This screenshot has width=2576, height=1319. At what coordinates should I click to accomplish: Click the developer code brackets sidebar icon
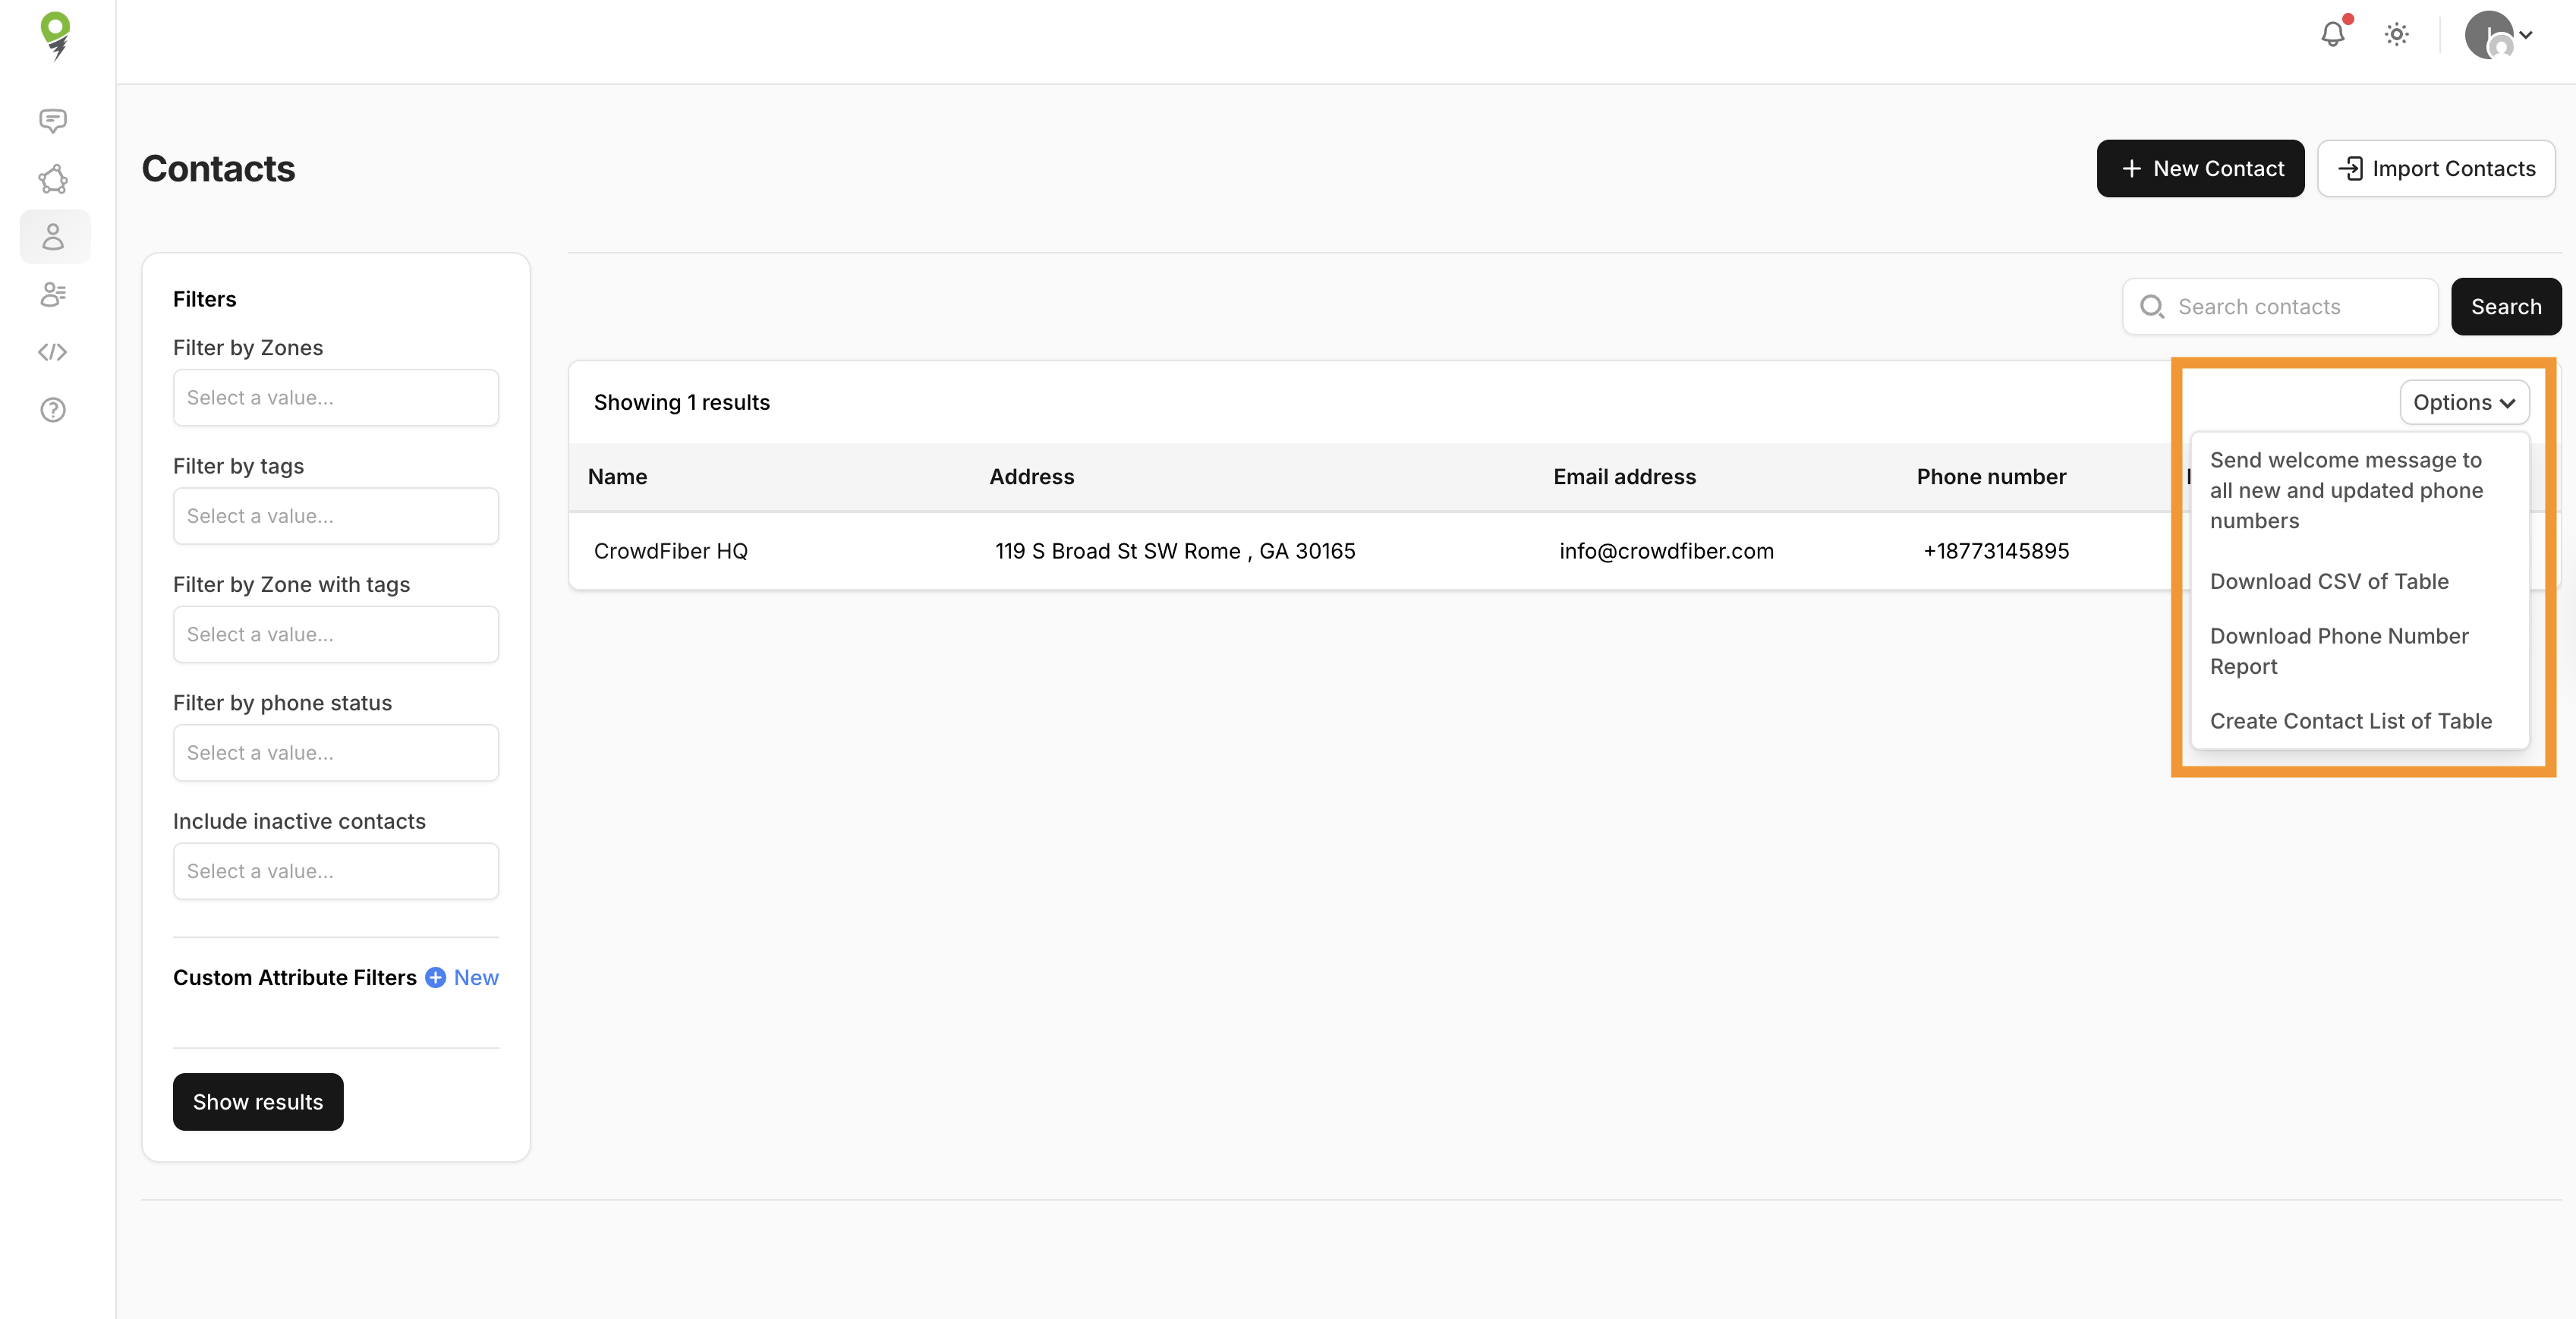[x=53, y=352]
